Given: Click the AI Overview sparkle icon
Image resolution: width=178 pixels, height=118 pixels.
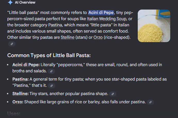Looking at the screenshot, I should pyautogui.click(x=10, y=3).
